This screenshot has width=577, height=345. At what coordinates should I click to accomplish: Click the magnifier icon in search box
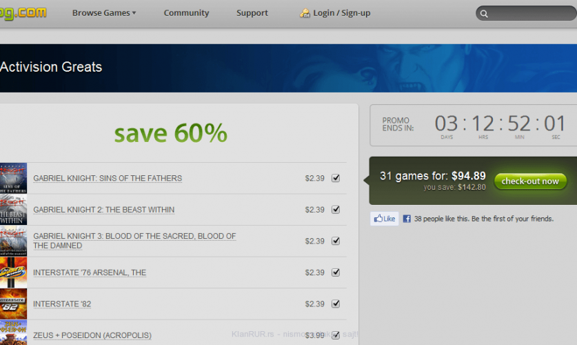coord(484,13)
